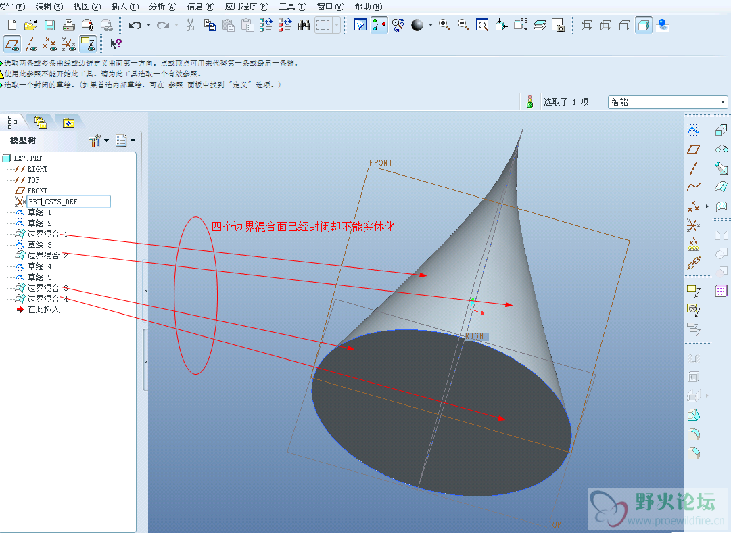
Task: Switch to the model tree tab
Action: tap(13, 122)
